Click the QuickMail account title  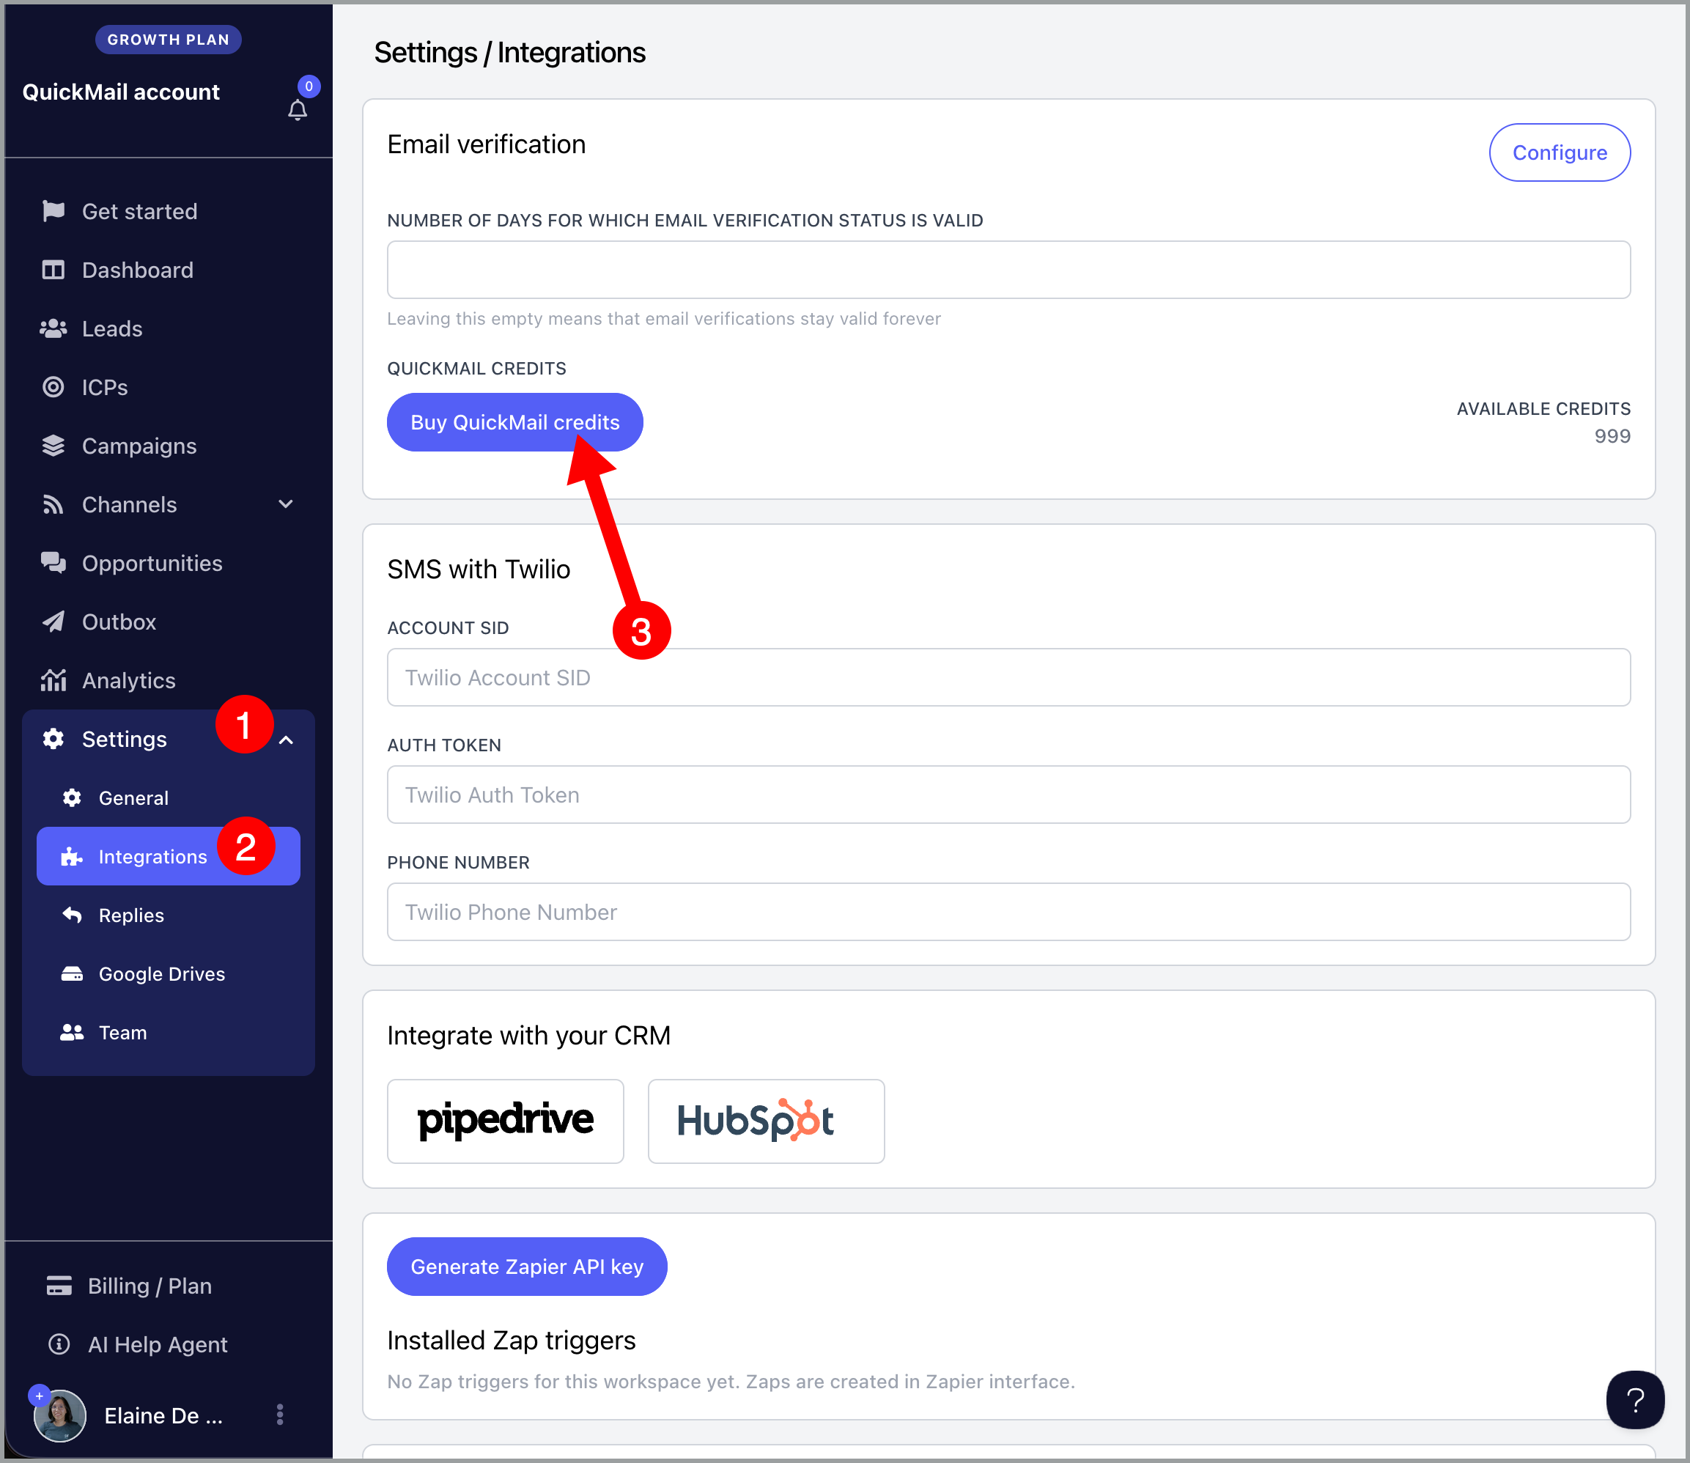coord(121,92)
